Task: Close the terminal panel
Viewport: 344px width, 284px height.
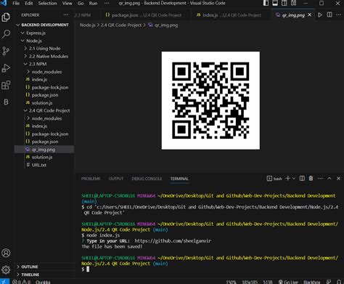Action: [x=338, y=179]
